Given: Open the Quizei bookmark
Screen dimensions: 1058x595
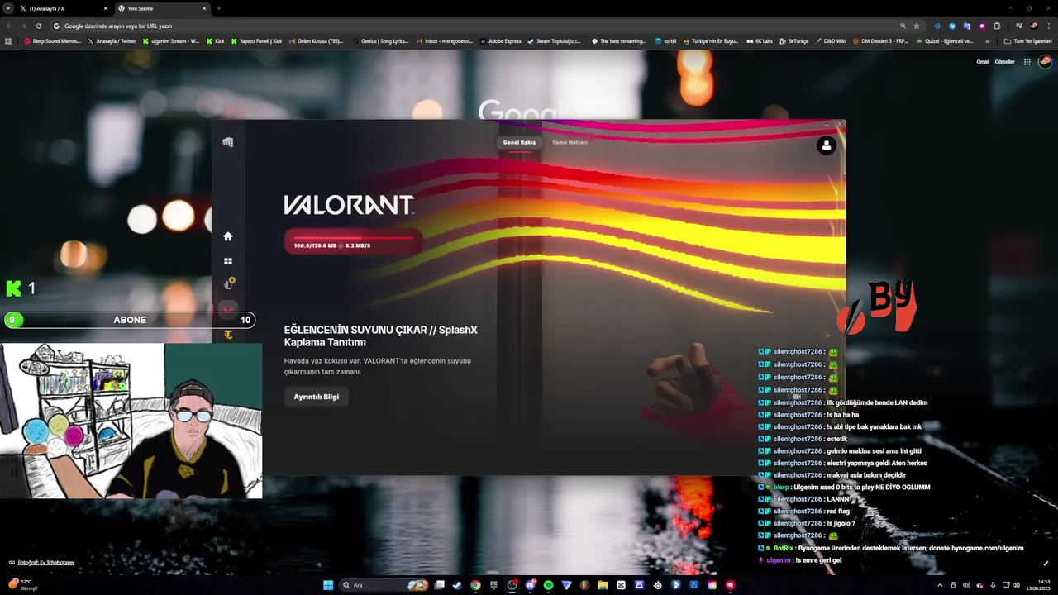Looking at the screenshot, I should pyautogui.click(x=945, y=40).
